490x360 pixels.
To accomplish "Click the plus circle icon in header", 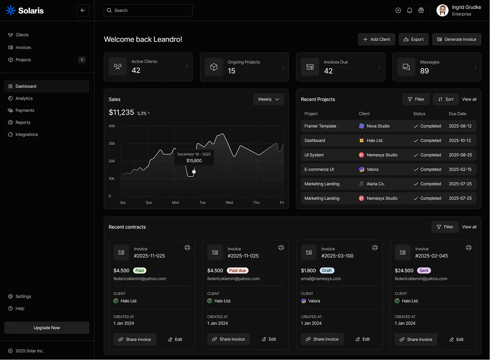I will 398,11.
